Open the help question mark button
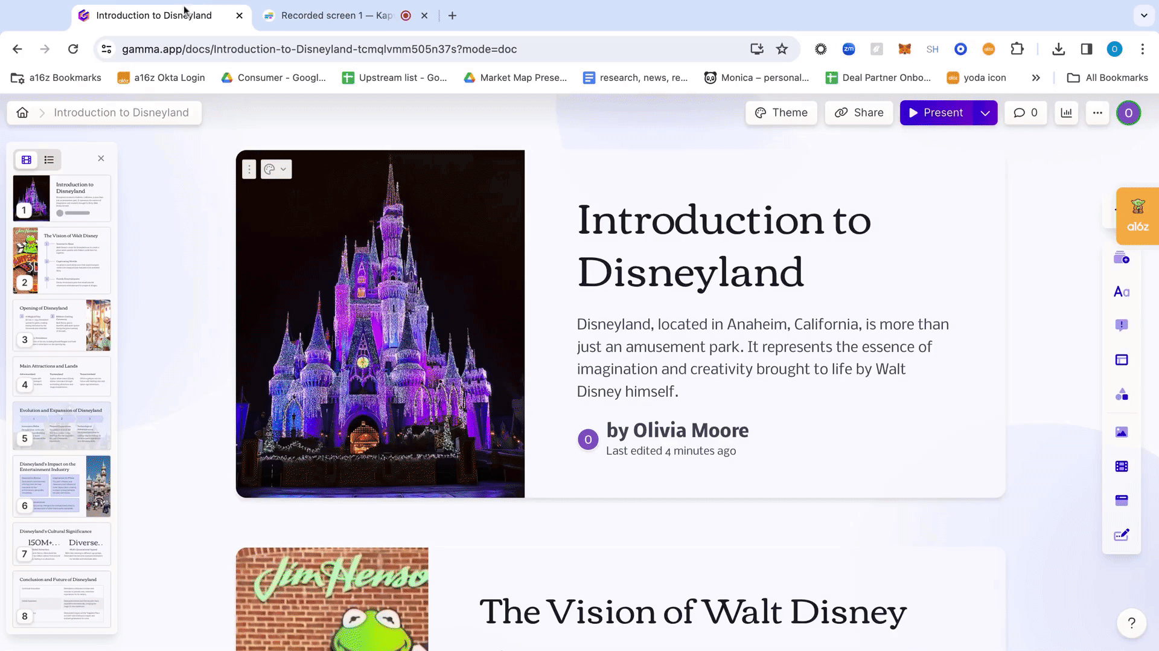1159x651 pixels. coord(1132,623)
